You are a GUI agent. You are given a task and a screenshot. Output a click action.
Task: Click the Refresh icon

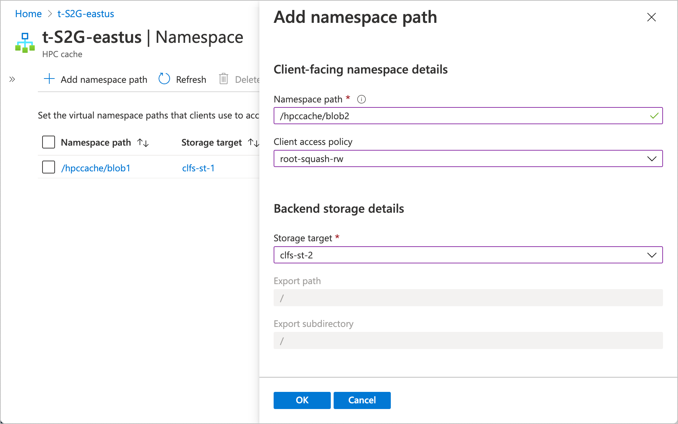(x=164, y=79)
